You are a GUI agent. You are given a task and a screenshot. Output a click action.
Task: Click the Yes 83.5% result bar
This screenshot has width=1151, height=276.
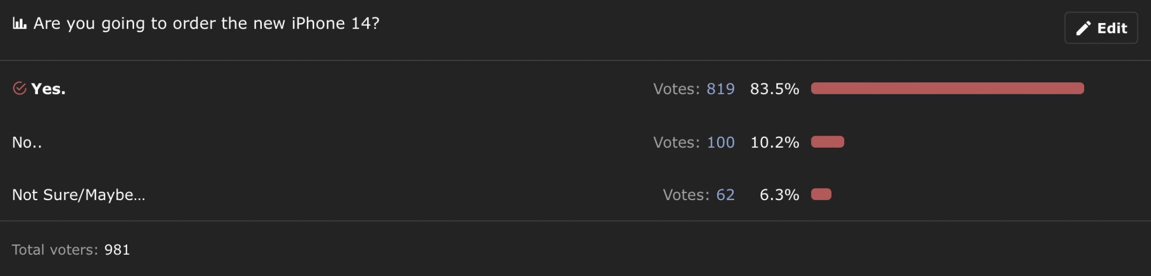[x=947, y=89]
